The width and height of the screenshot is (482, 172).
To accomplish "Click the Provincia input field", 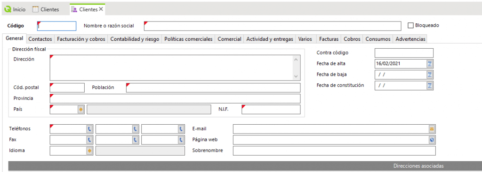I will click(175, 98).
